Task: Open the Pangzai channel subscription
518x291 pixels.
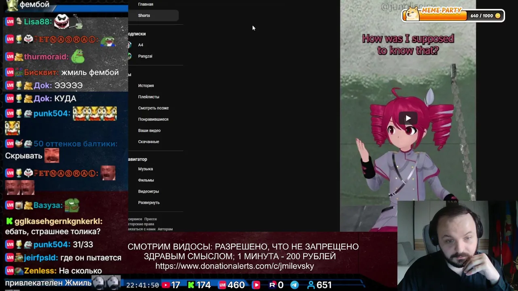Action: click(145, 56)
